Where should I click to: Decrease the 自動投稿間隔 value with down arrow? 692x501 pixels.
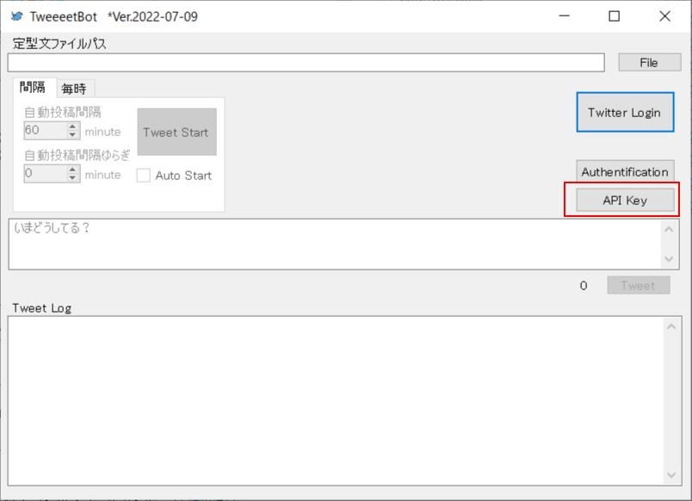pyautogui.click(x=73, y=135)
